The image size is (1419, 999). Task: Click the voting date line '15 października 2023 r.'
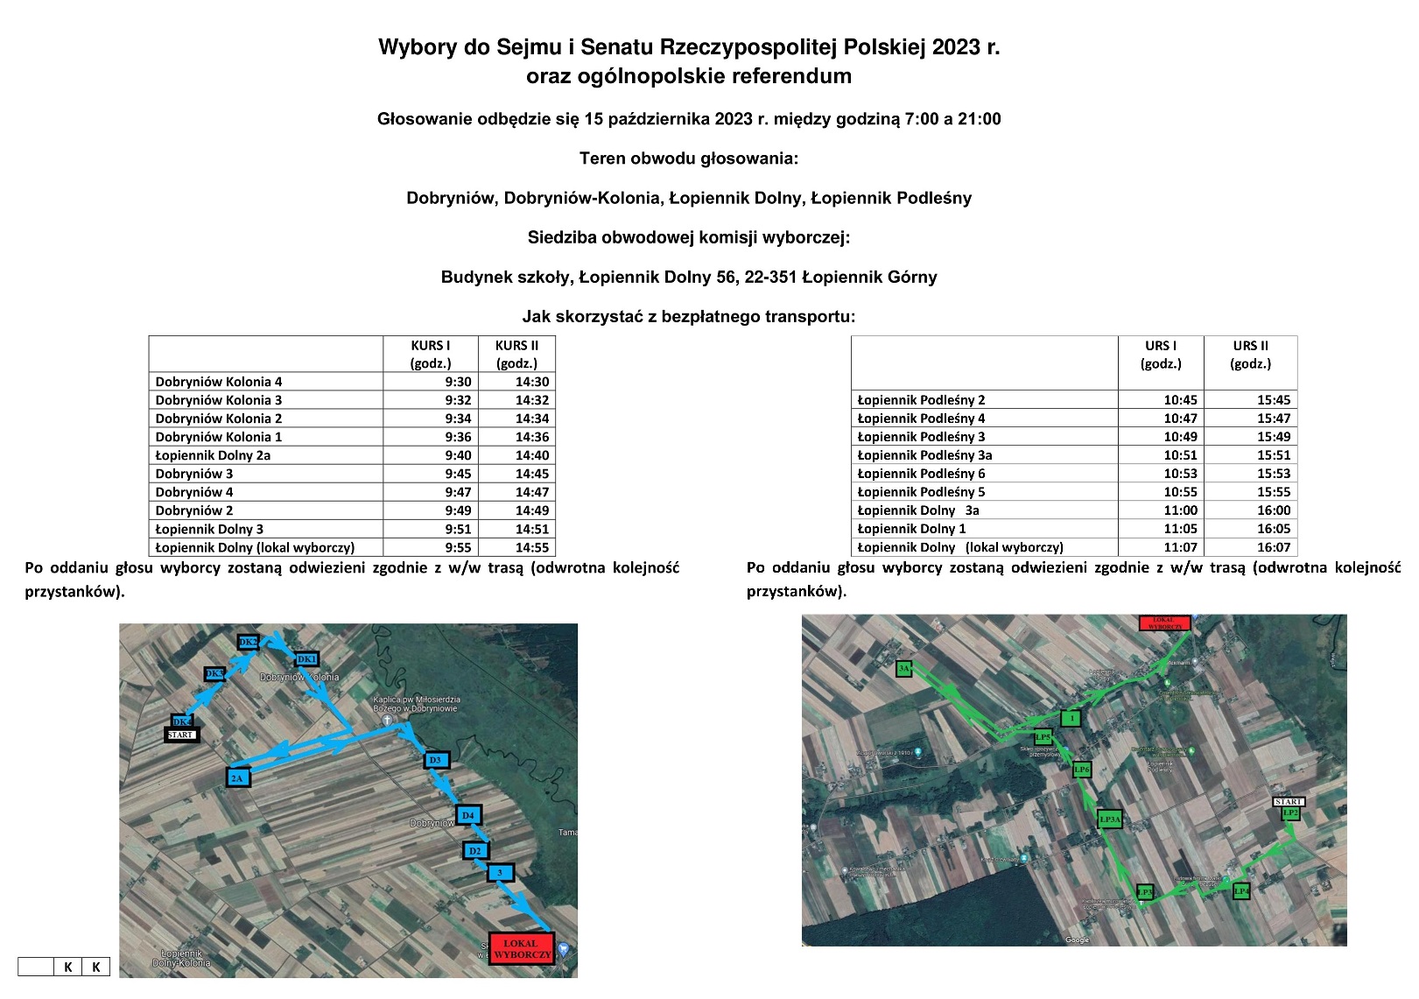(x=689, y=119)
